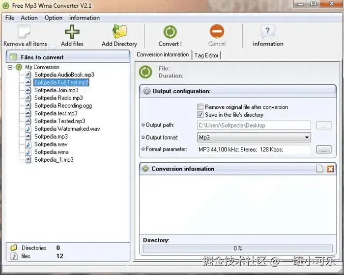Viewport: 344px width, 275px height.
Task: Click the Output path text field
Action: click(254, 125)
